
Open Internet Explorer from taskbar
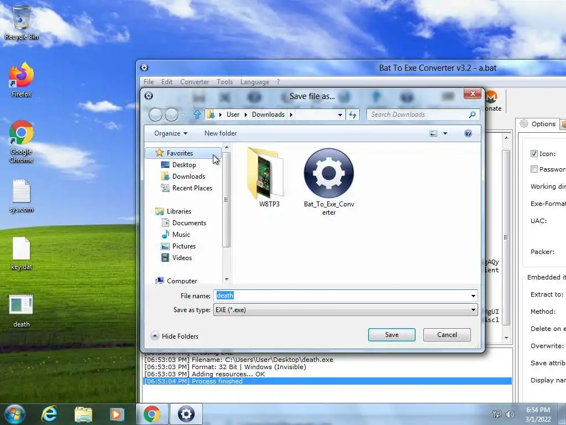coord(49,414)
